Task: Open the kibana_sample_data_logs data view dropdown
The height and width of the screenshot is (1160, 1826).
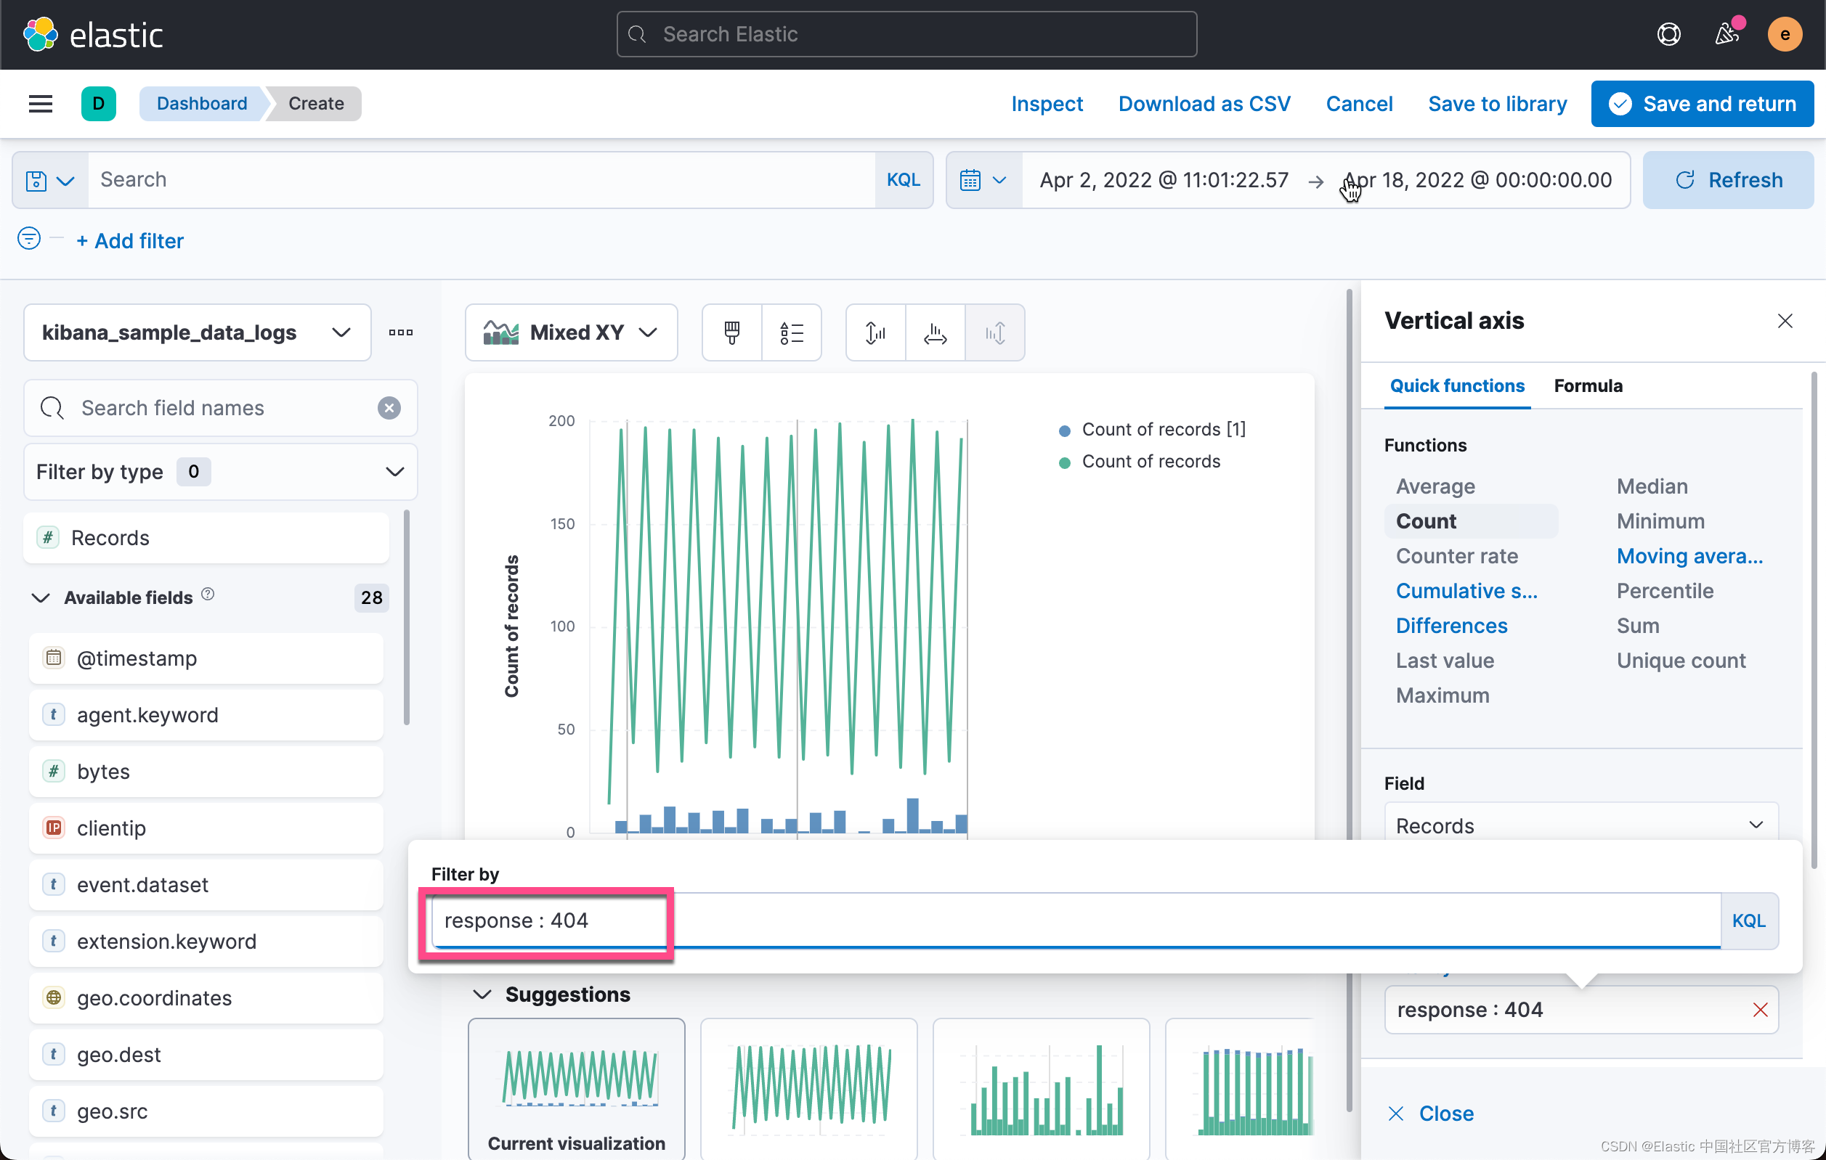Action: click(197, 332)
